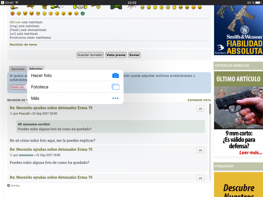Click the Guardar borrador button
The image size is (263, 197).
90,55
